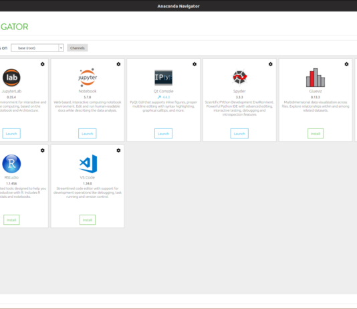Open the gear settings on the JupyterLab card
This screenshot has height=309, width=357.
(43, 64)
